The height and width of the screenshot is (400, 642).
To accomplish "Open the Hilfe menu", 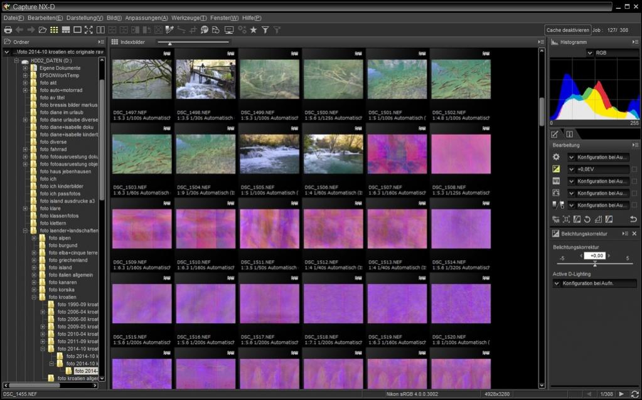I will click(252, 18).
